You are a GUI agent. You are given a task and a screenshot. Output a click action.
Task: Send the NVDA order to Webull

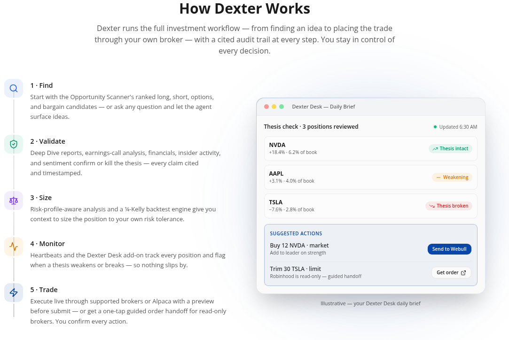click(x=449, y=249)
